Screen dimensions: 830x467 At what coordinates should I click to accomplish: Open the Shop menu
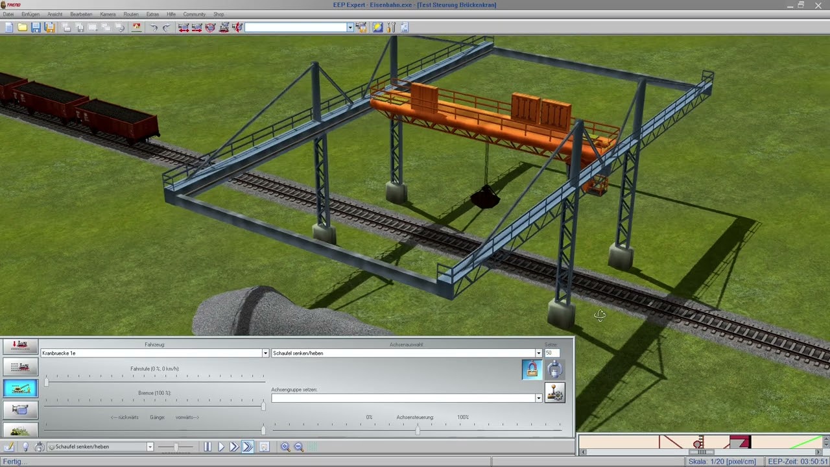[219, 14]
